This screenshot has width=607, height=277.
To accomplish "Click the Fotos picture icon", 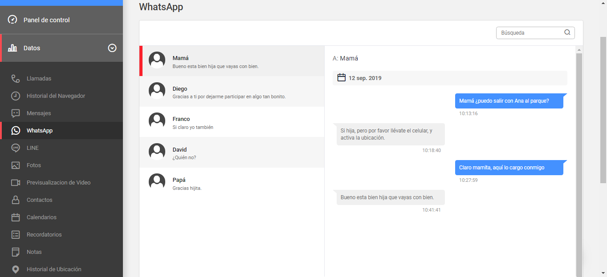I will click(x=16, y=165).
